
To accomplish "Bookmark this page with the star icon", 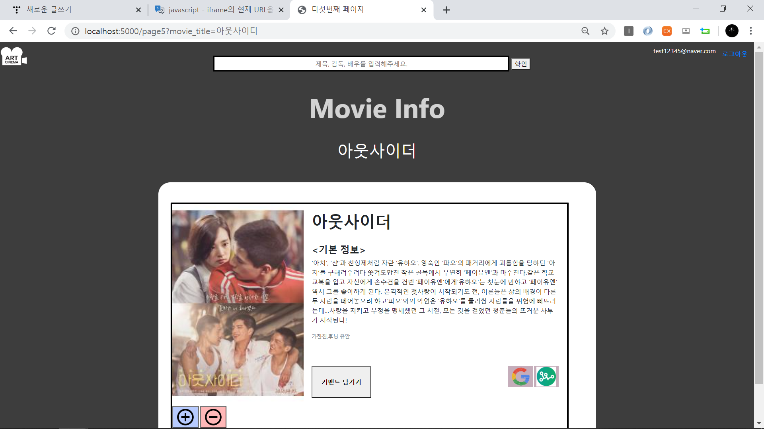I will click(x=604, y=31).
